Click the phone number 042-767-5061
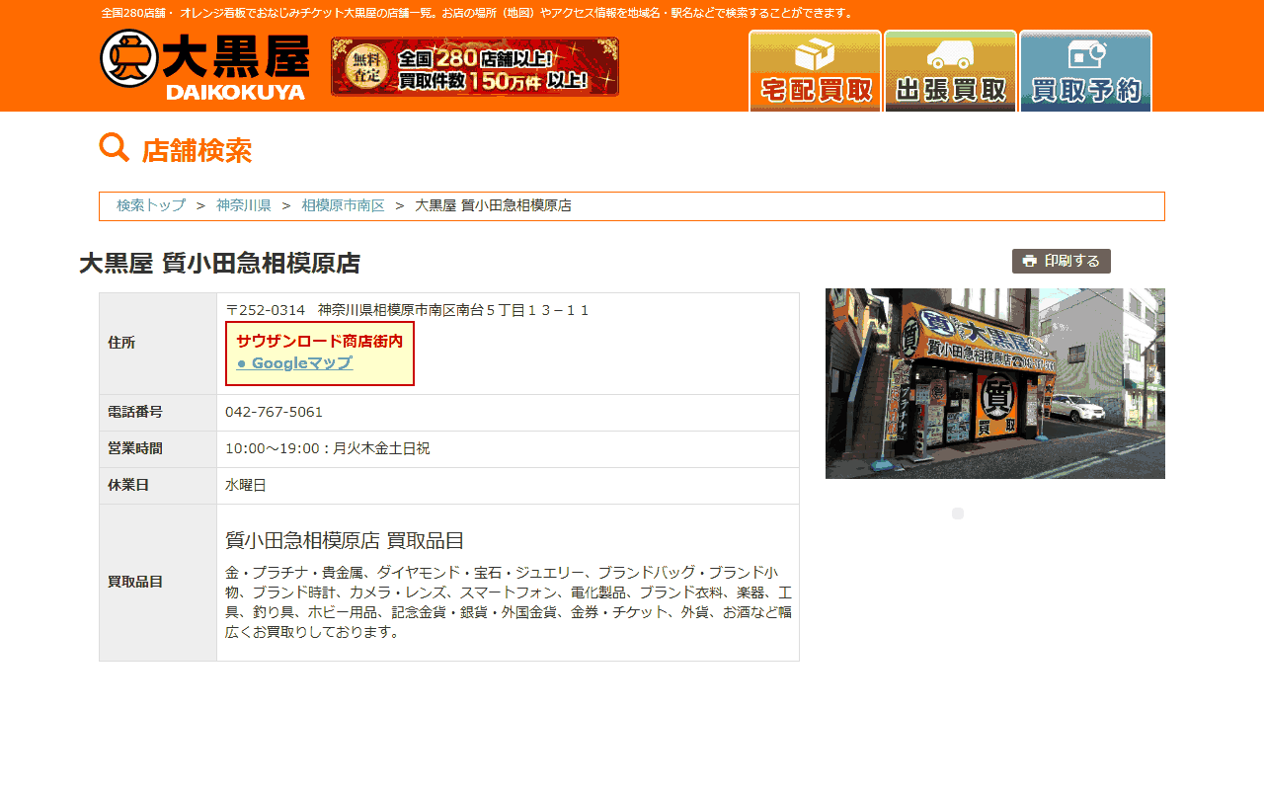Viewport: 1264px width, 790px height. pyautogui.click(x=274, y=412)
